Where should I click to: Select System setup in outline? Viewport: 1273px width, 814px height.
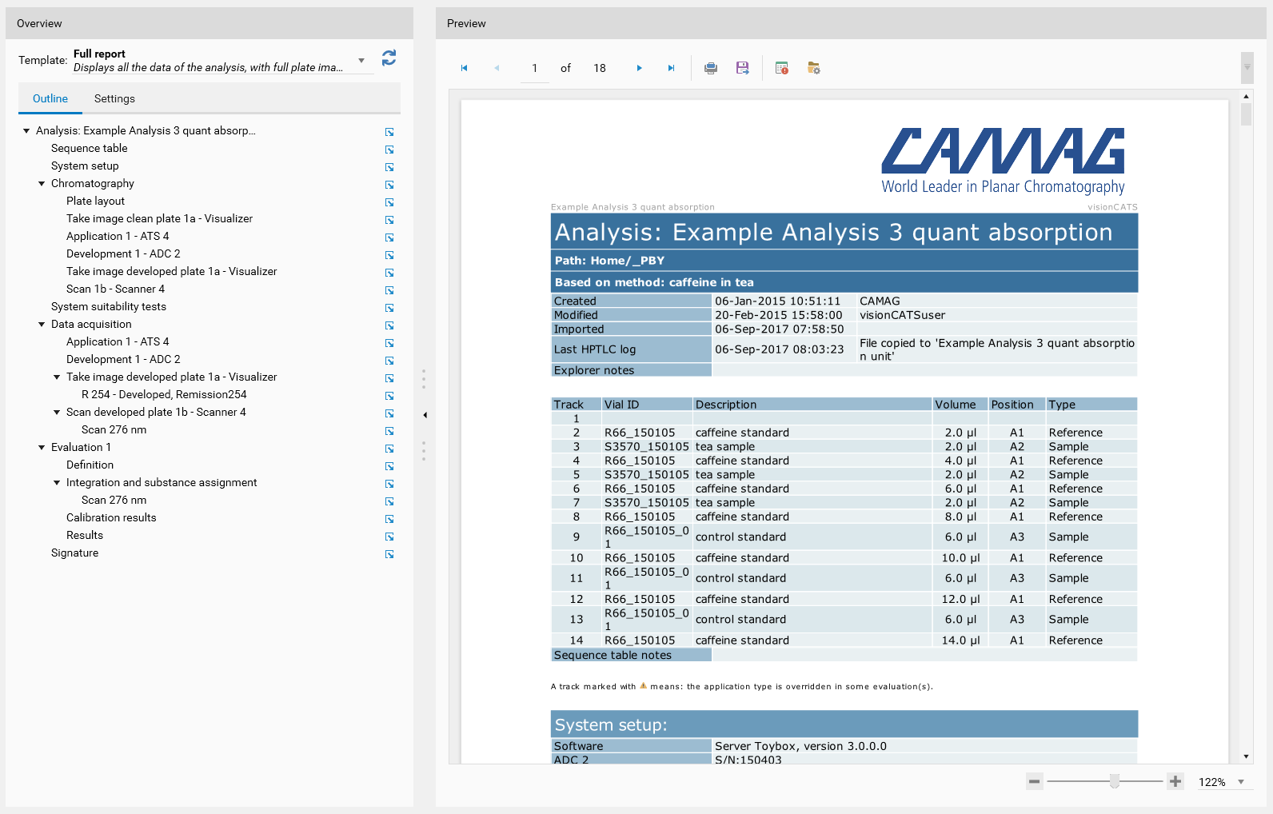click(85, 166)
